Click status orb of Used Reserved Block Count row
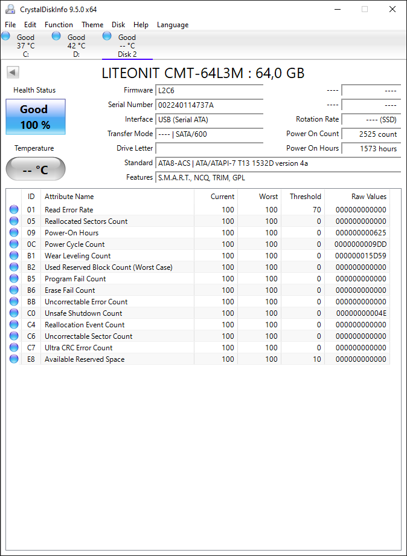This screenshot has width=407, height=556. (x=14, y=267)
